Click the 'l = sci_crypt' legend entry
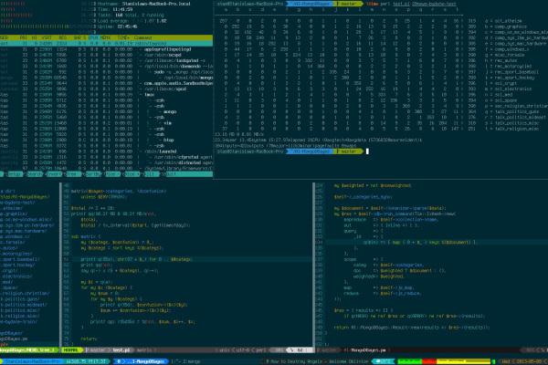The image size is (548, 365). pyautogui.click(x=501, y=83)
